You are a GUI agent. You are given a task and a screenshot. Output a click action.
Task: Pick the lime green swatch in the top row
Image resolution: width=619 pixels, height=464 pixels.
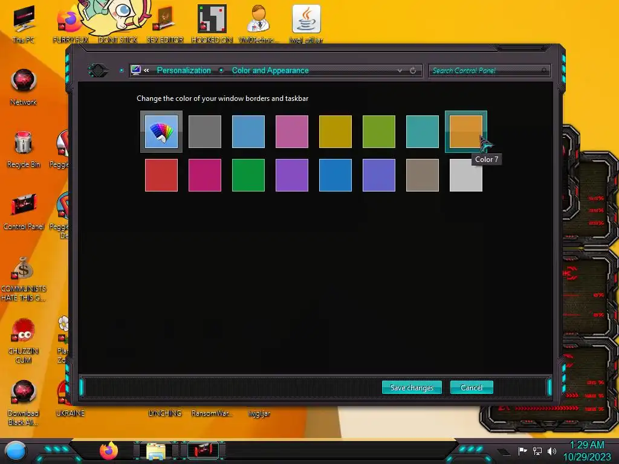[x=379, y=131]
